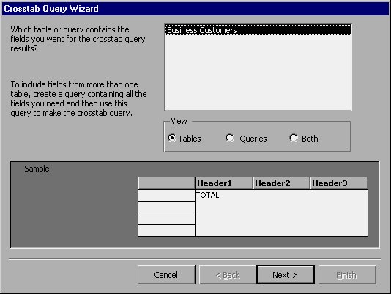This screenshot has height=294, width=391.
Task: Click the last row heading cell in sample
Action: (x=166, y=230)
